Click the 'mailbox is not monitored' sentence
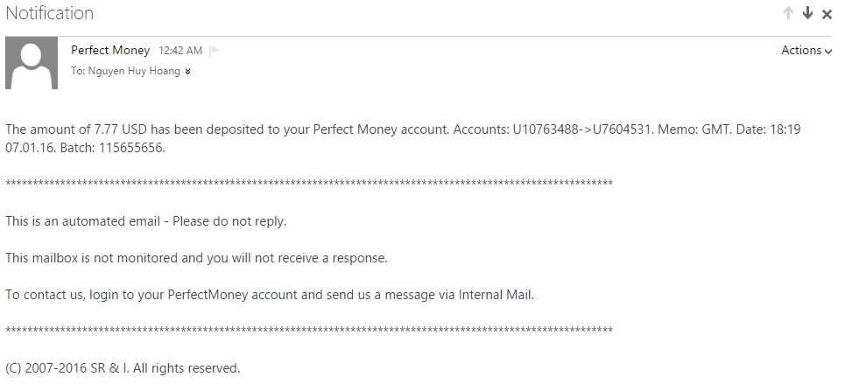The width and height of the screenshot is (845, 384). 196,258
